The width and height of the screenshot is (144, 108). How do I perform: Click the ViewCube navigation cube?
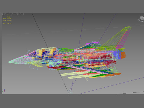pyautogui.click(x=142, y=18)
